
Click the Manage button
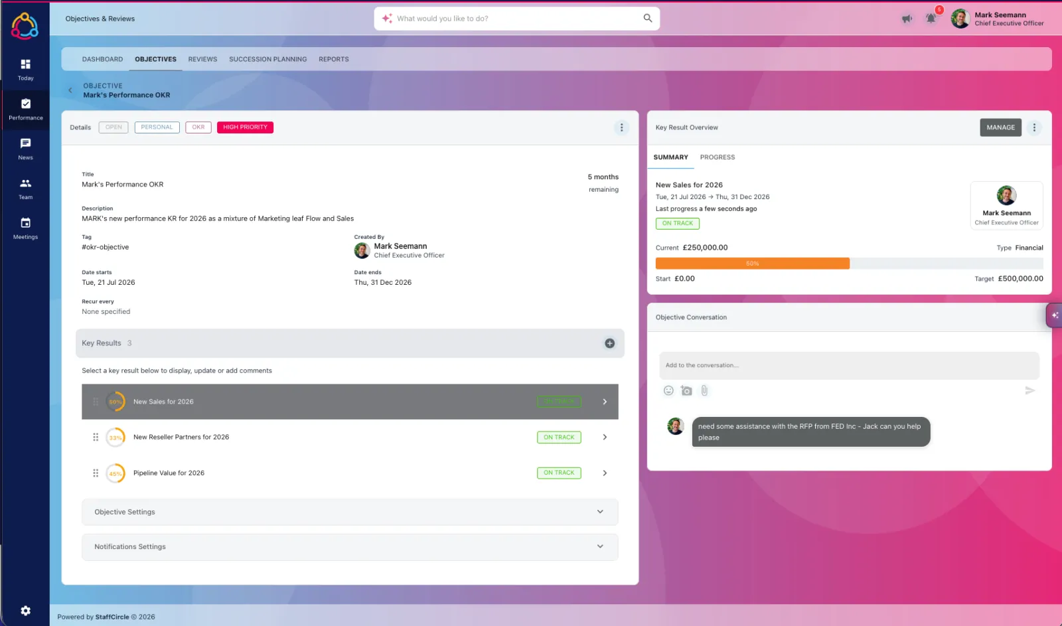point(1000,127)
